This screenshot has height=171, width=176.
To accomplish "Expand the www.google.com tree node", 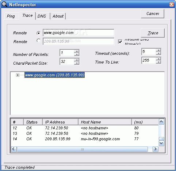I will pos(18,75).
